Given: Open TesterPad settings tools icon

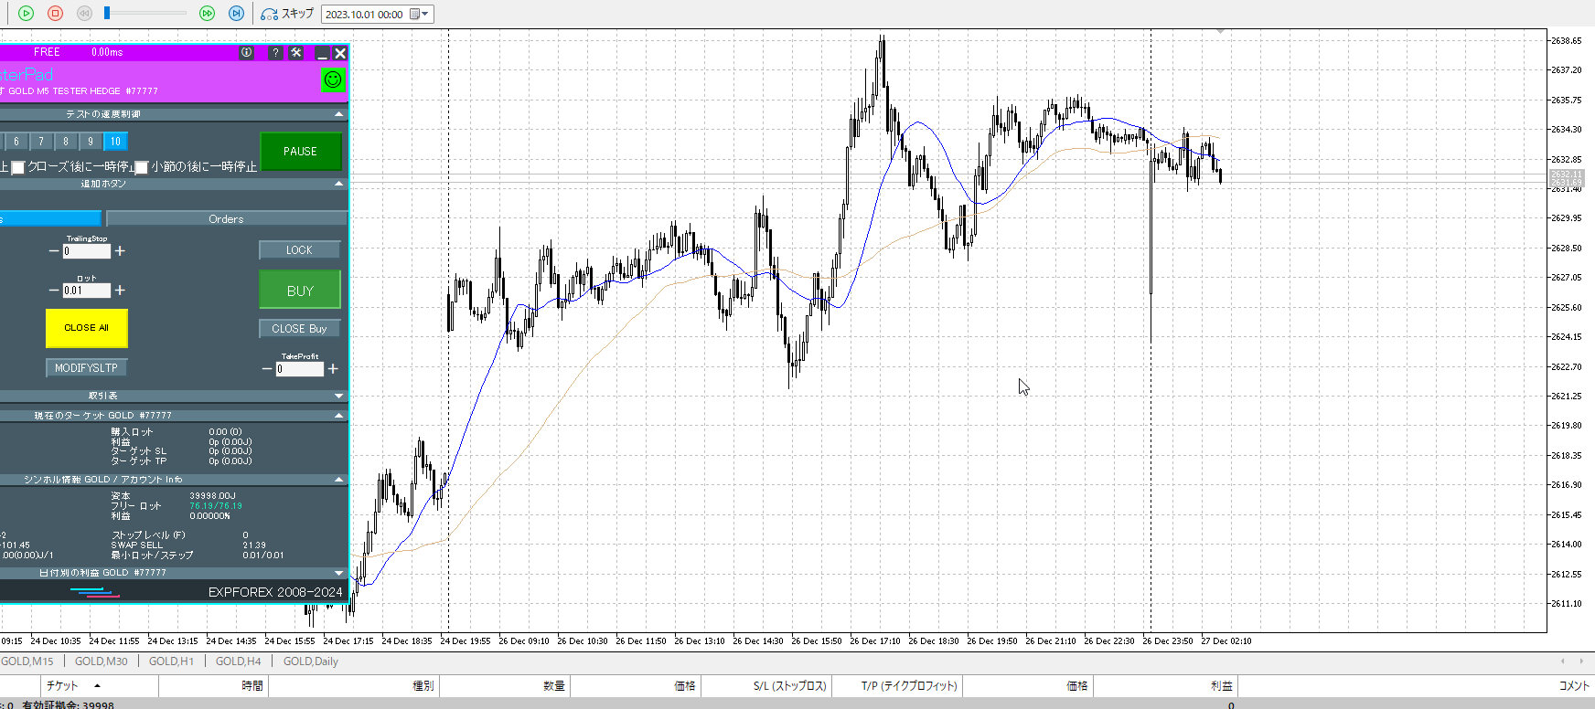Looking at the screenshot, I should 296,53.
